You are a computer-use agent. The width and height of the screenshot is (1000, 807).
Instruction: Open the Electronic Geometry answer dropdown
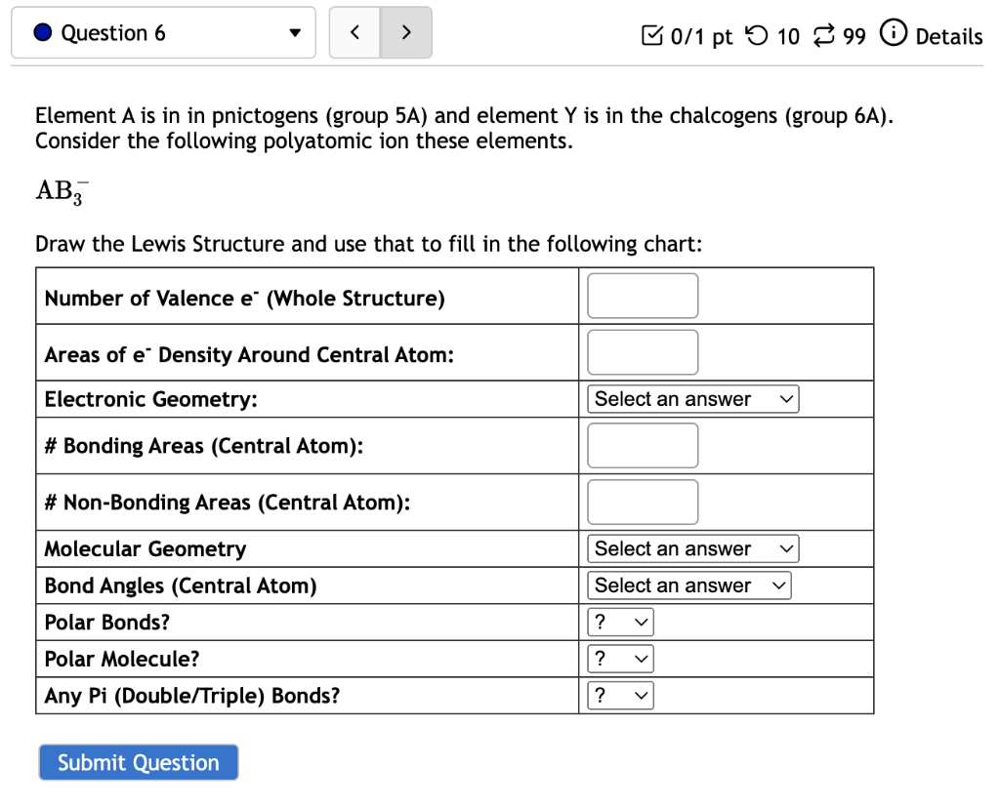coord(692,398)
